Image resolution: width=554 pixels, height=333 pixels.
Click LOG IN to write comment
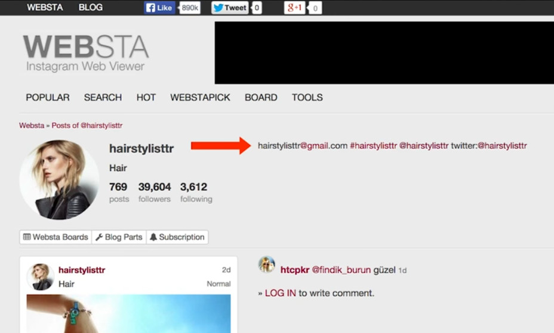(x=280, y=293)
